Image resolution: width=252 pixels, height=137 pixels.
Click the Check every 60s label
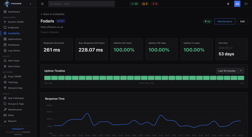[146, 83]
